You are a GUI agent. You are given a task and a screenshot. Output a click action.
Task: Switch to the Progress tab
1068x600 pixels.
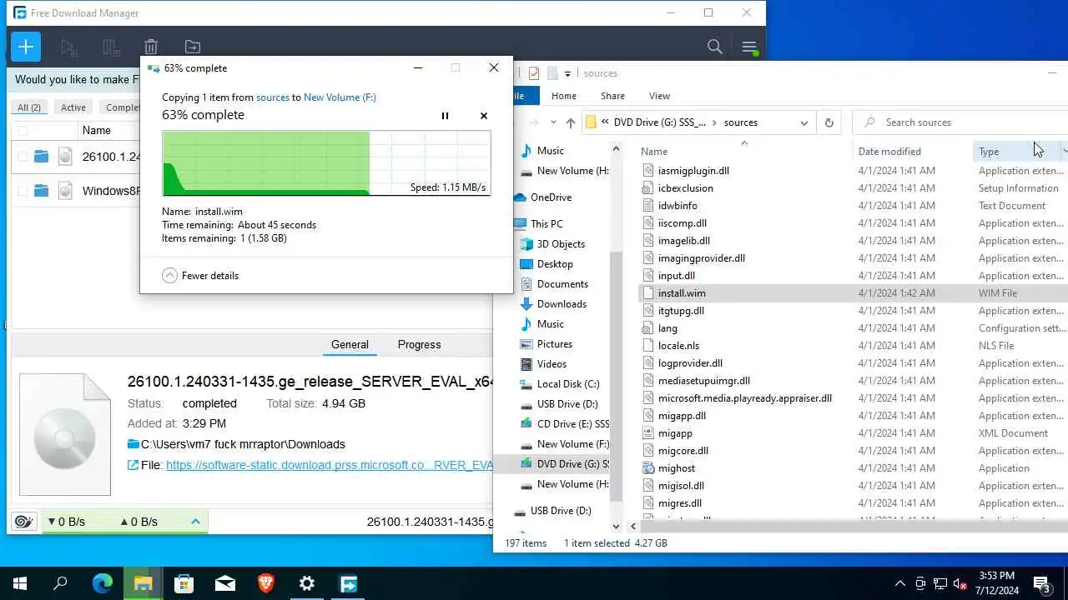(419, 344)
